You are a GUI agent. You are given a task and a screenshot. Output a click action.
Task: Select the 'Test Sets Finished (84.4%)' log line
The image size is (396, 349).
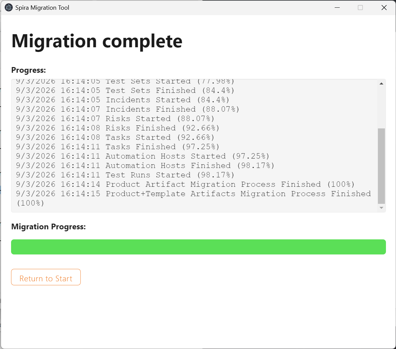click(x=125, y=91)
